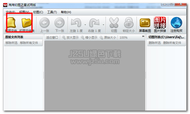Open the 视图(V) menu
190x114 pixels.
click(24, 12)
